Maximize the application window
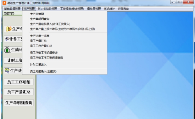The width and height of the screenshot is (195, 119). 180,2
